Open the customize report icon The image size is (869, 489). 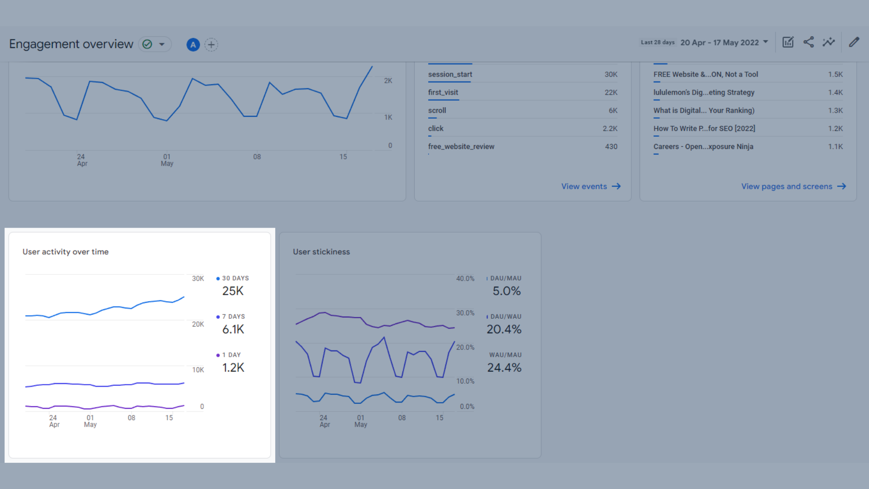click(788, 43)
